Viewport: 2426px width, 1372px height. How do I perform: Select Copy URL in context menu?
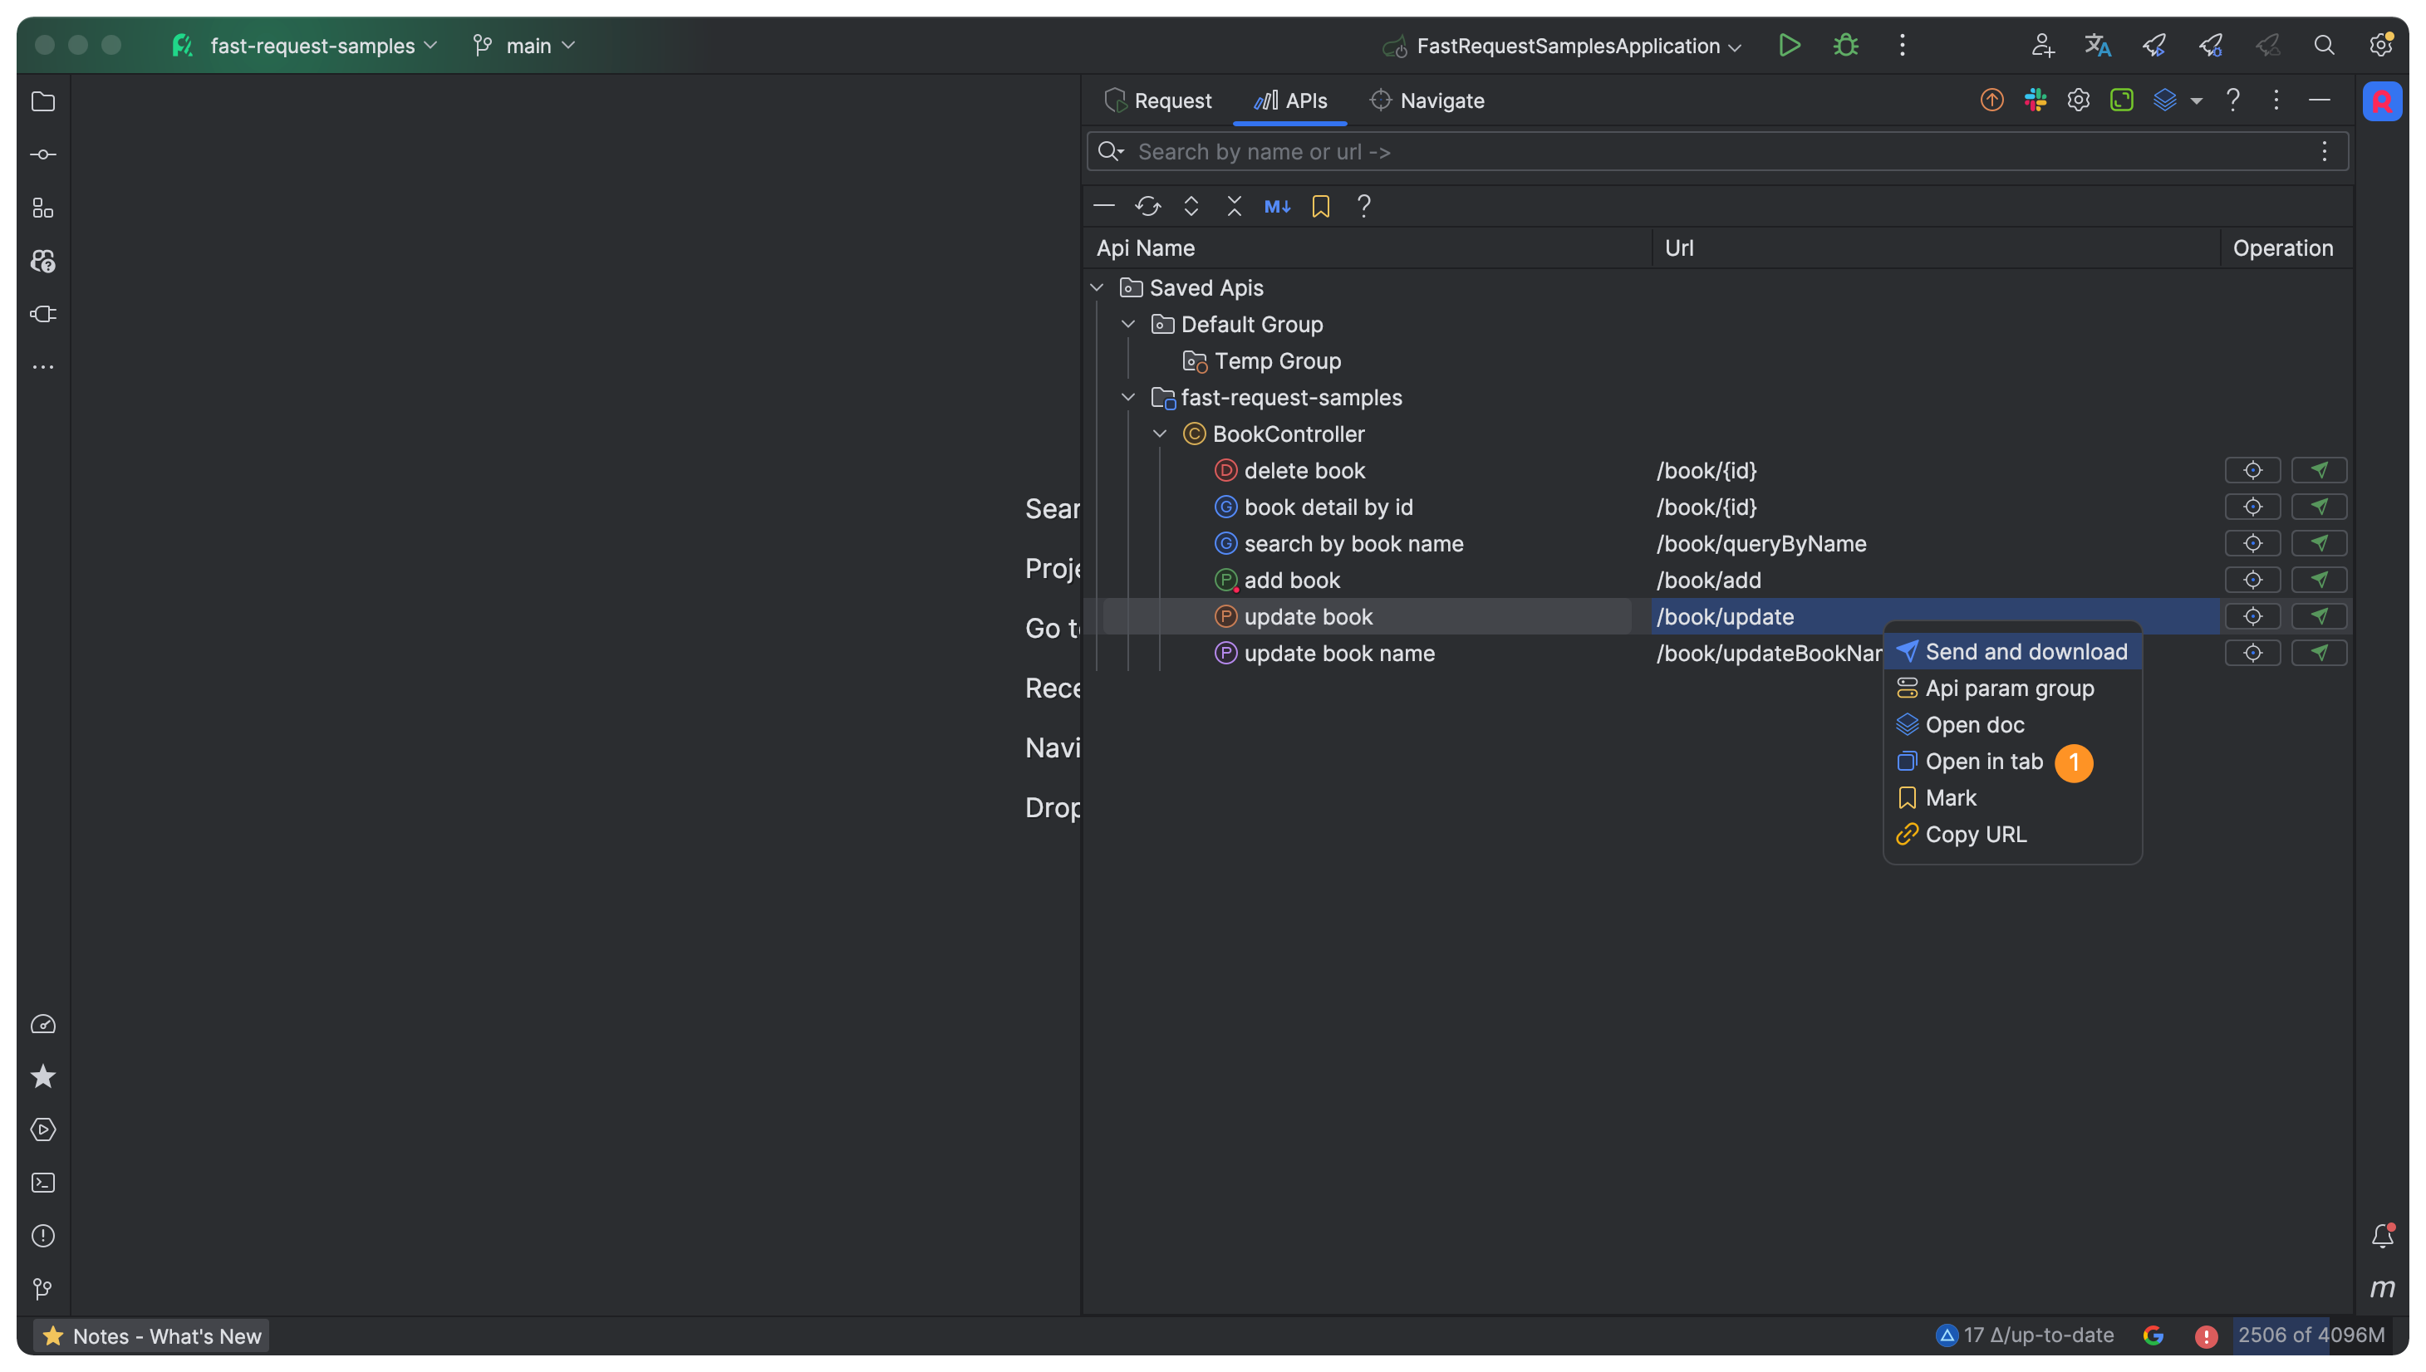pos(1976,835)
